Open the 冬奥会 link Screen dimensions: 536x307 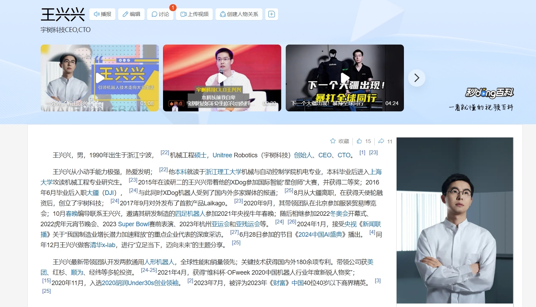(x=339, y=214)
